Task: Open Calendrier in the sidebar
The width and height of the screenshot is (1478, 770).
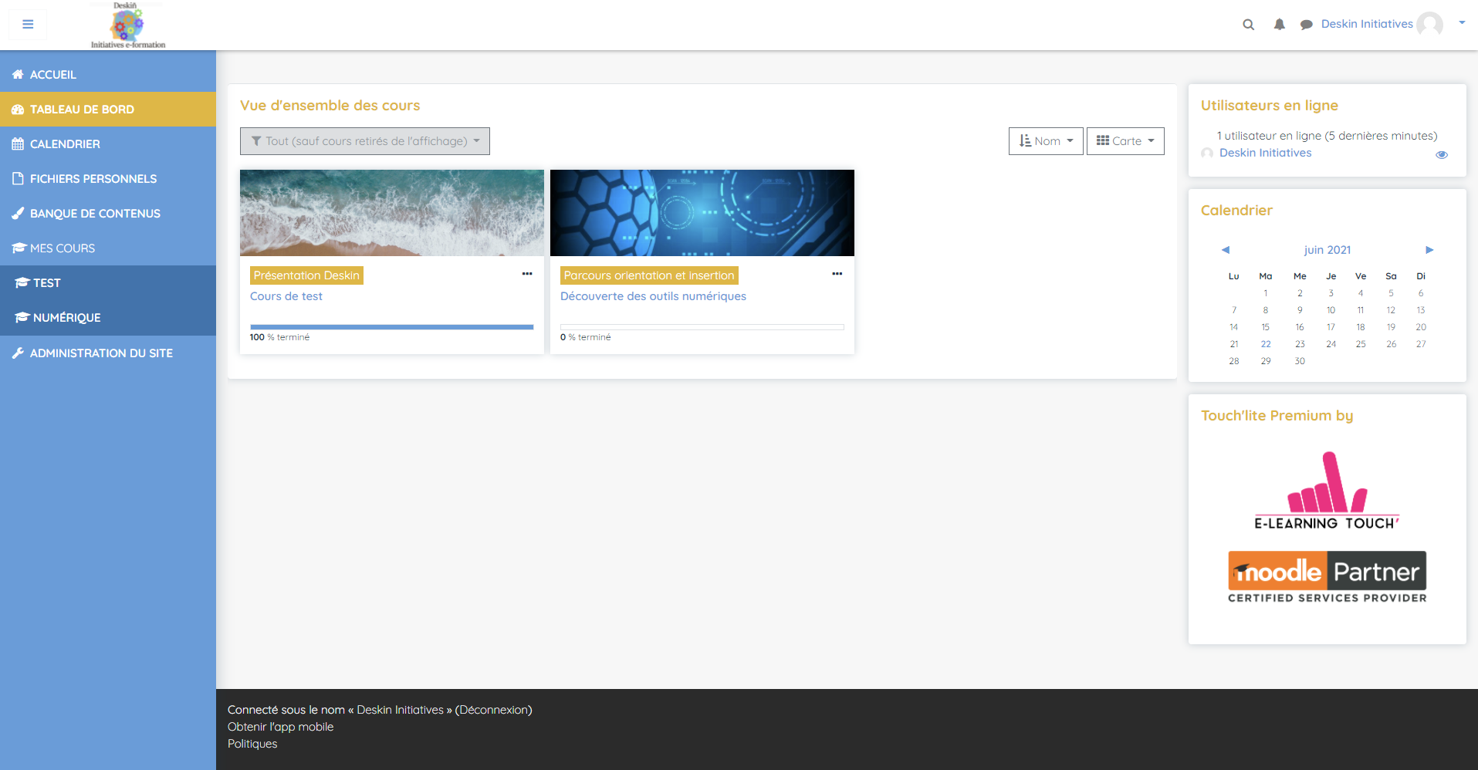Action: click(65, 144)
